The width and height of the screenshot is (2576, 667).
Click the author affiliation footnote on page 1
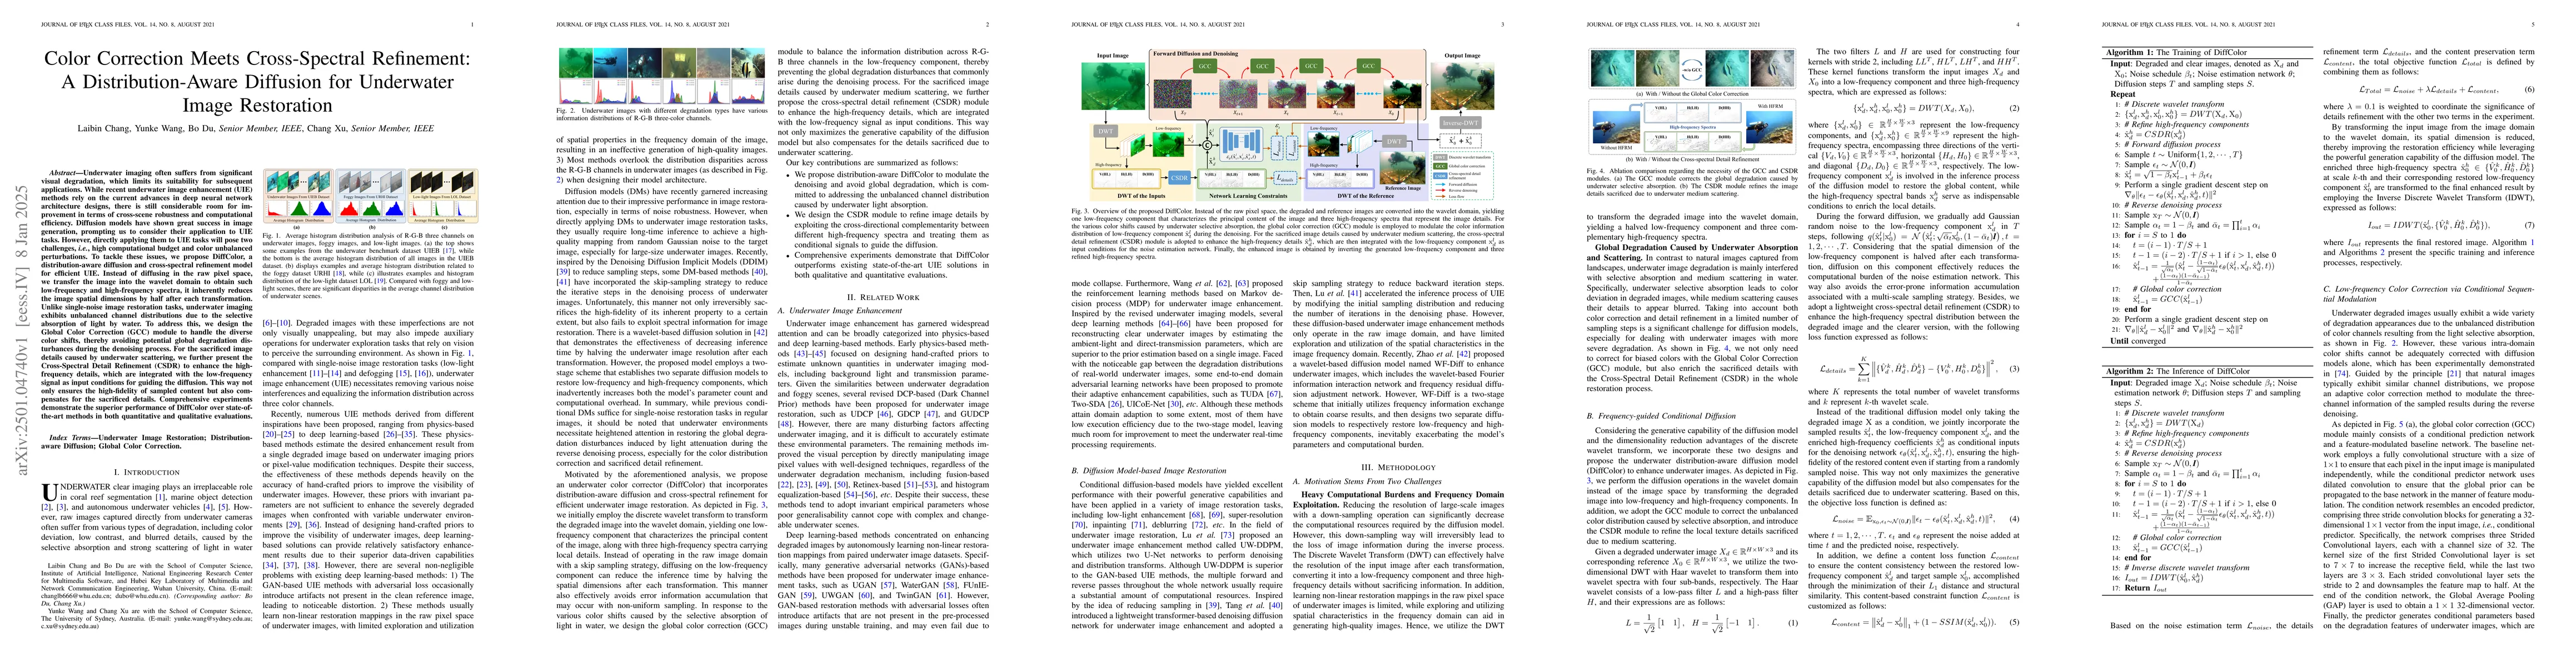coord(147,595)
